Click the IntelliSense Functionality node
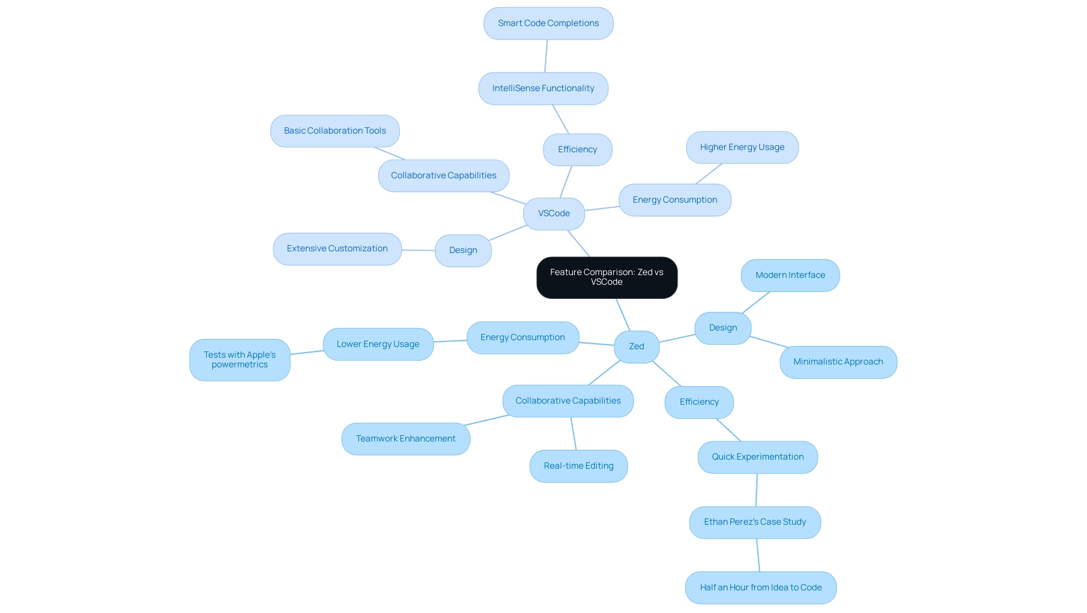 (543, 87)
